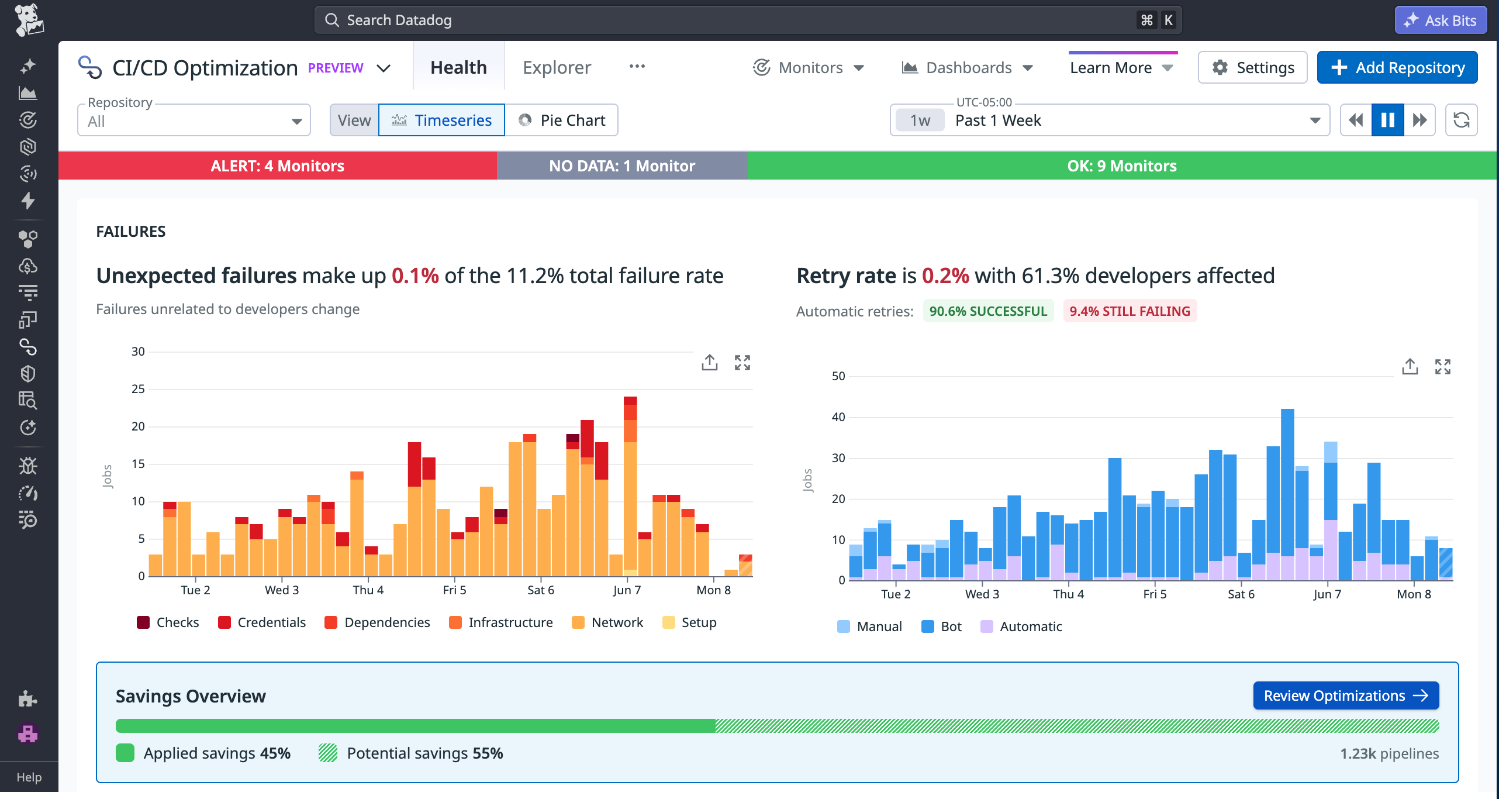Export the Retry rate chart
1499x799 pixels.
point(1410,367)
